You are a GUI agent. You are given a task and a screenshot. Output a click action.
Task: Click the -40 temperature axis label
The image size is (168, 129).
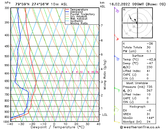pyautogui.click(x=10, y=124)
